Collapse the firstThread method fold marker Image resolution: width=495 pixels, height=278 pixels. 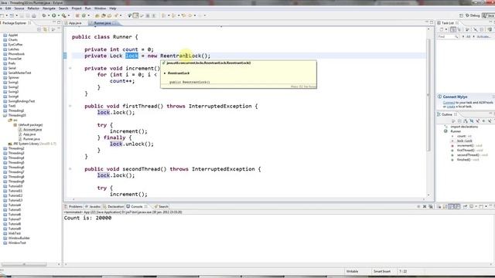pos(70,107)
